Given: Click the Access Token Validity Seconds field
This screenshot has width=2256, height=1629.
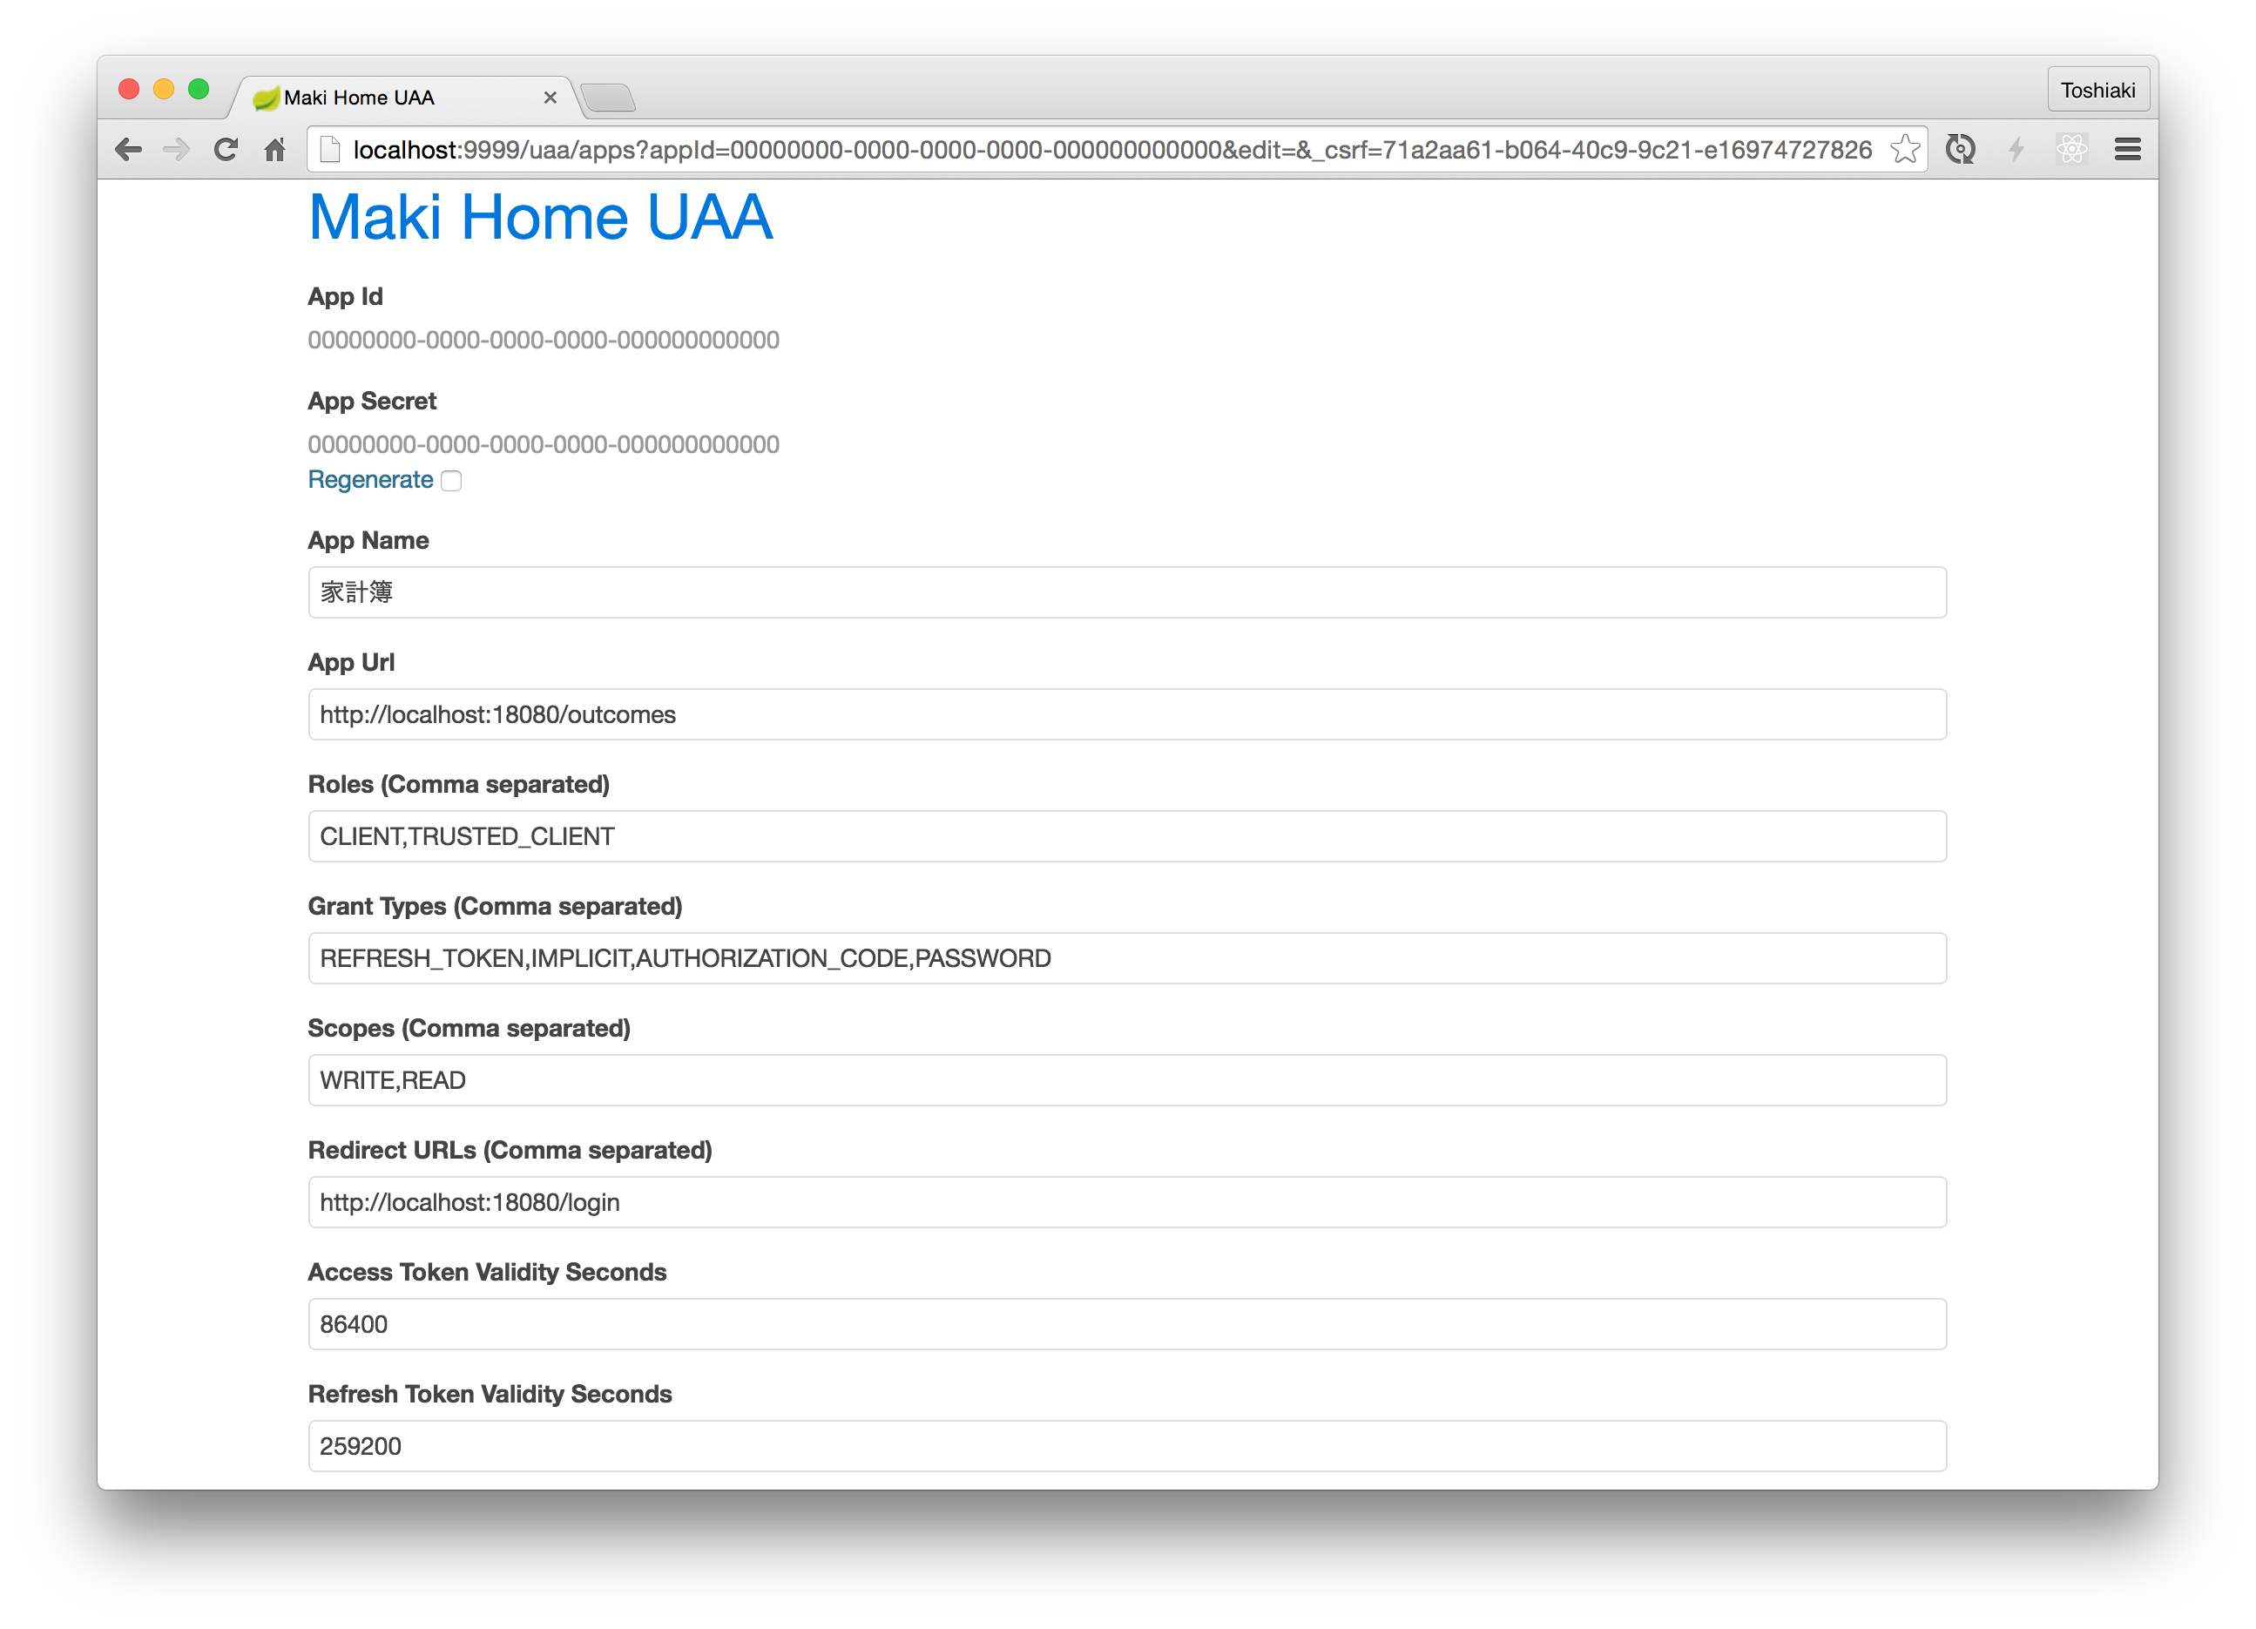Looking at the screenshot, I should click(x=1126, y=1325).
